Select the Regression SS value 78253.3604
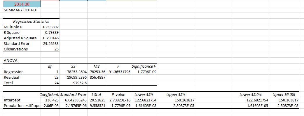The height and width of the screenshot is (116, 304). point(74,72)
